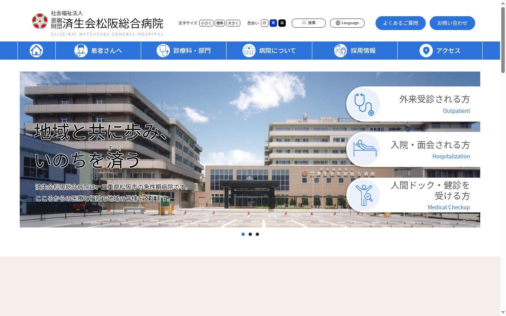506x316 pixels.
Task: Open the アクセス menu
Action: pyautogui.click(x=440, y=51)
